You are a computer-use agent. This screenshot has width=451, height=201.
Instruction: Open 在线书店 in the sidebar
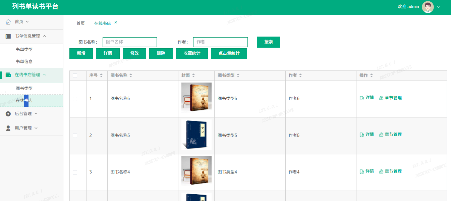point(24,101)
